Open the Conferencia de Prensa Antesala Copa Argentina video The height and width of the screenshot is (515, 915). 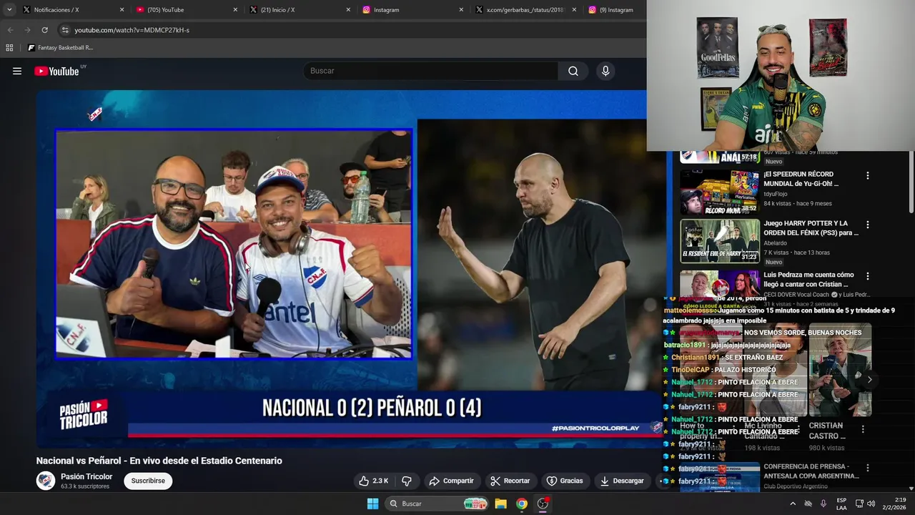point(811,471)
